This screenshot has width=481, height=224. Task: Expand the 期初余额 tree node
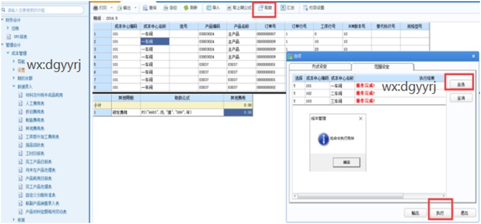tap(14, 78)
